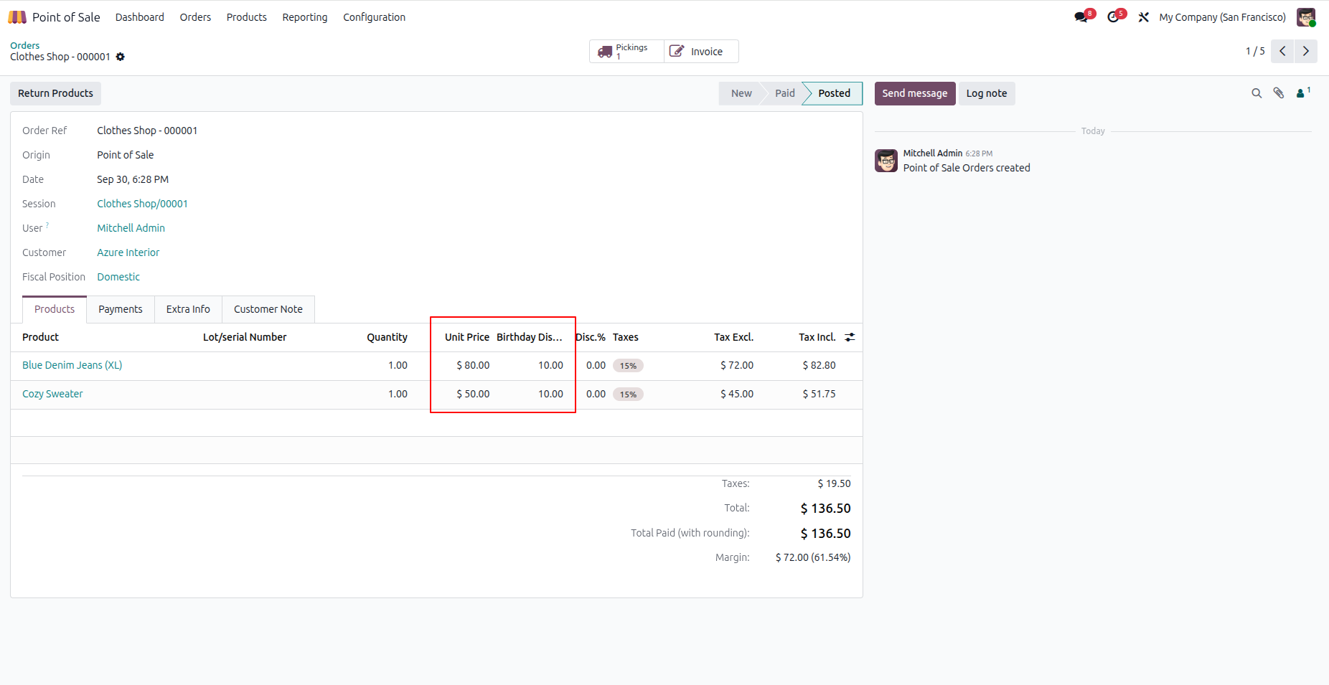Screen dimensions: 1329x685
Task: Search messages in chatter magnifier icon
Action: pyautogui.click(x=1257, y=93)
